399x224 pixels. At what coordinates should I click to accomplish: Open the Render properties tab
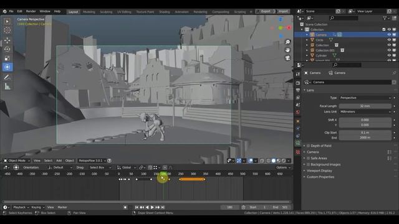pyautogui.click(x=298, y=83)
